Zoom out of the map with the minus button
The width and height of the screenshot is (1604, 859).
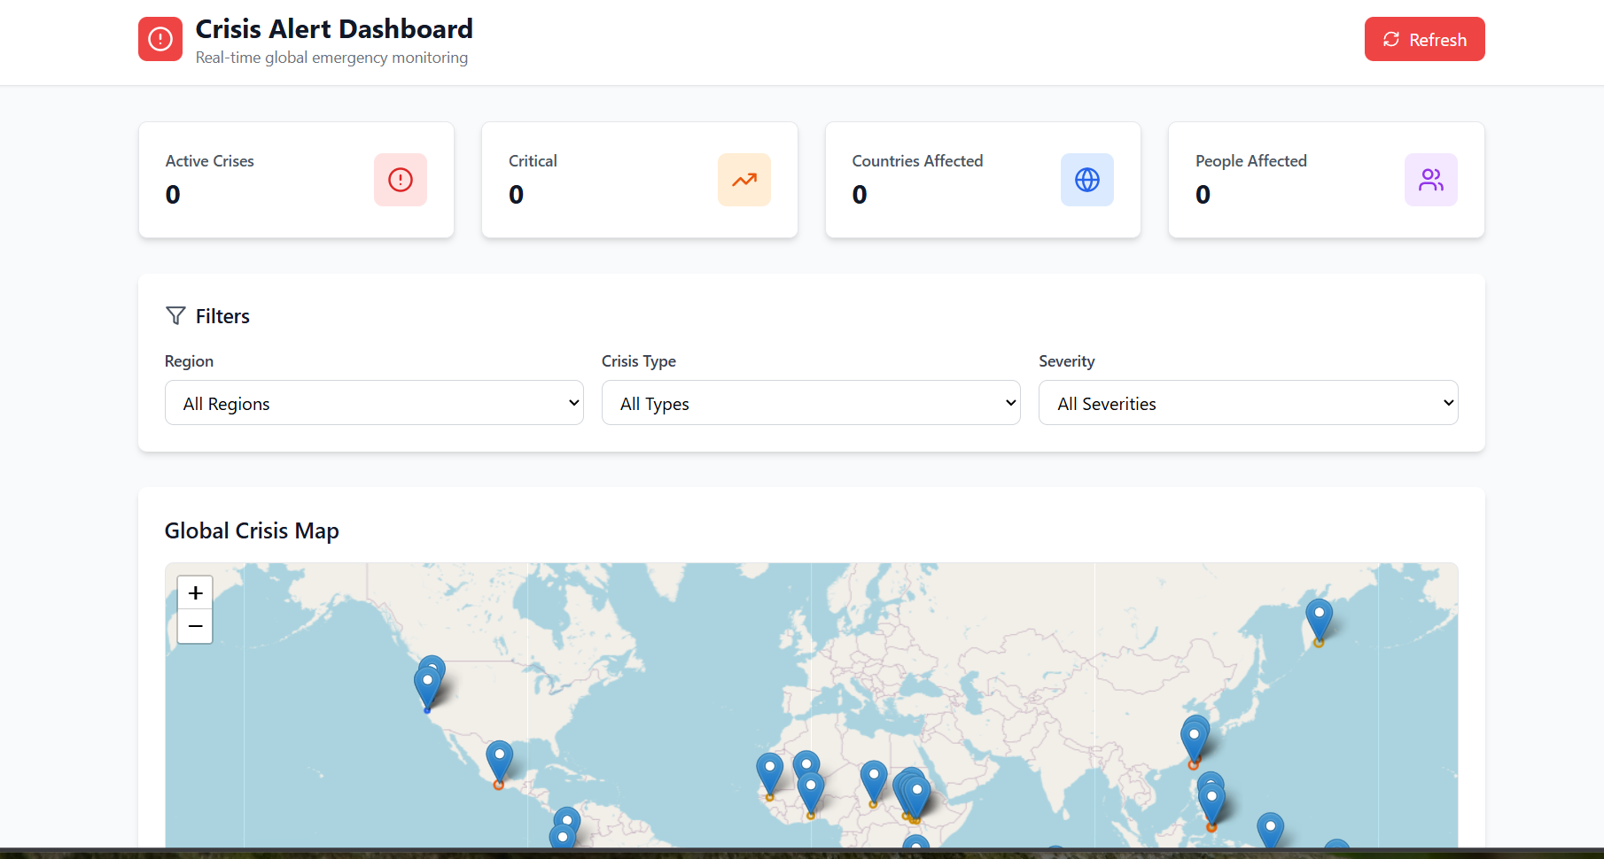tap(195, 626)
